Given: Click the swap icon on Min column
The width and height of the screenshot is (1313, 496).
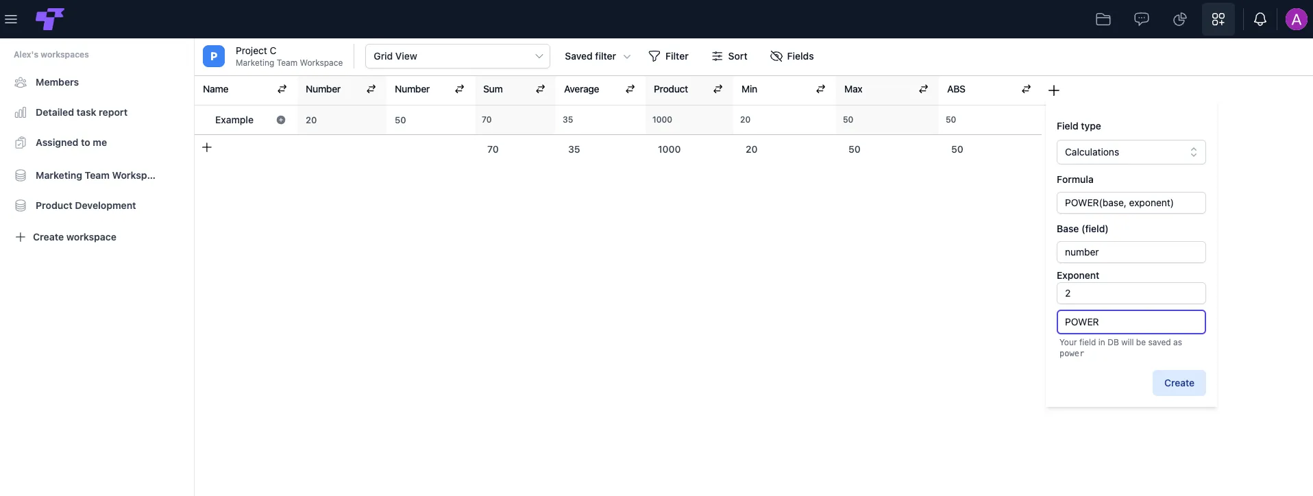Looking at the screenshot, I should 820,89.
